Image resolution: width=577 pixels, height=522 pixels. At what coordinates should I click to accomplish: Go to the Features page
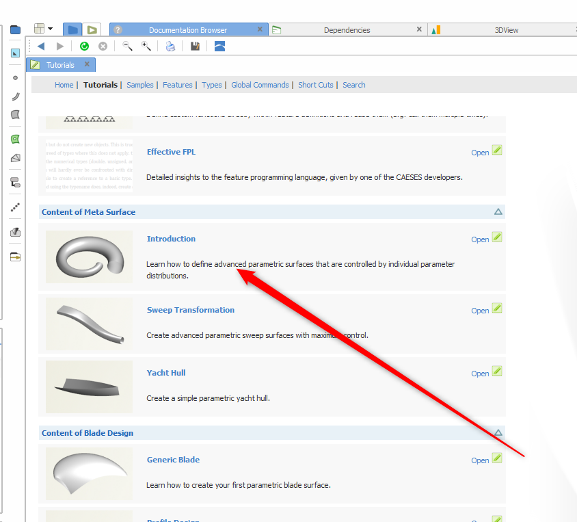177,85
